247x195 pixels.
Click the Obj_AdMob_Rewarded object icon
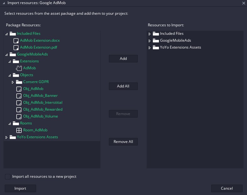19,109
